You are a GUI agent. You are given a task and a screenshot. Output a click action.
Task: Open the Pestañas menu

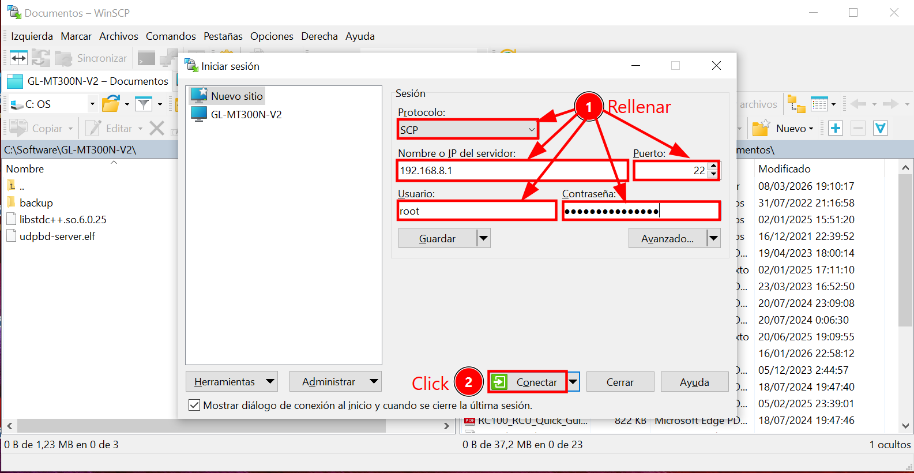click(x=223, y=36)
